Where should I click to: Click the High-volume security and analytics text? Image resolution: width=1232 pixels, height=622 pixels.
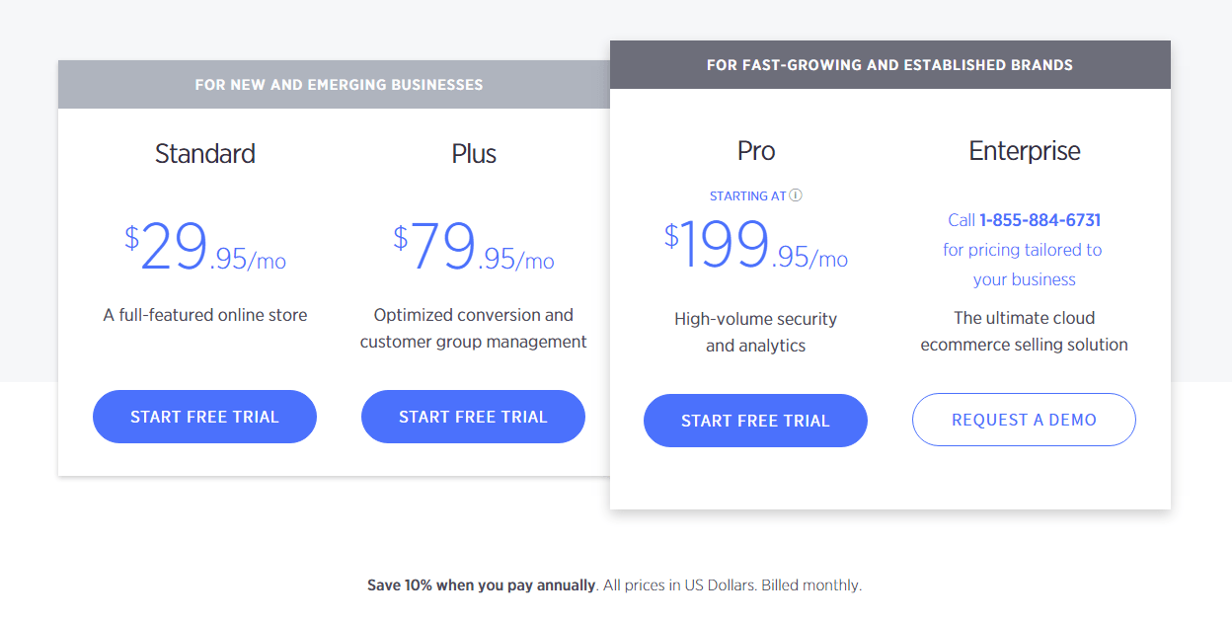coord(756,332)
